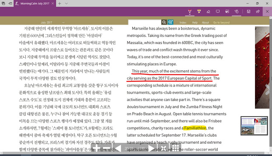Toggle touch writing mode
Screen dimensions: 272x156
pyautogui.click(x=236, y=11)
